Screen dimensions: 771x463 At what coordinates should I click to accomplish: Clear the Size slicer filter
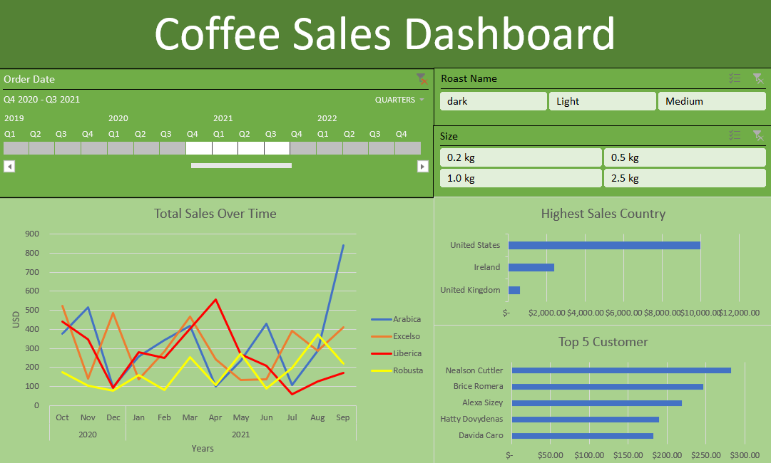[x=757, y=135]
